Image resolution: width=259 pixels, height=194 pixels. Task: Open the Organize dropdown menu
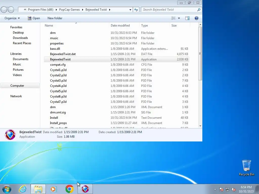coord(12,18)
